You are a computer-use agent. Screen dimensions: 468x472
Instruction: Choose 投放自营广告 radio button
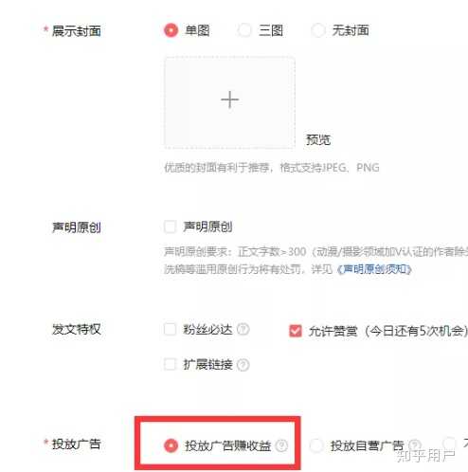[x=316, y=445]
